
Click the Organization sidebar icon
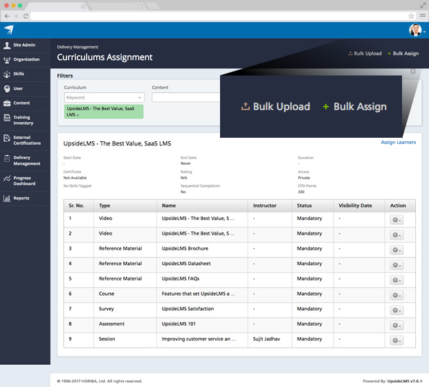tap(7, 60)
